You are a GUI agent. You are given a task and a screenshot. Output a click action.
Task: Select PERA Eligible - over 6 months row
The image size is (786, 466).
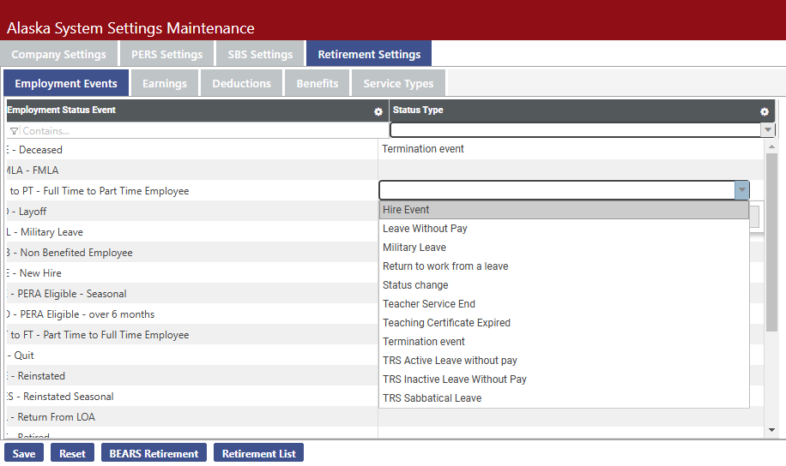(192, 314)
